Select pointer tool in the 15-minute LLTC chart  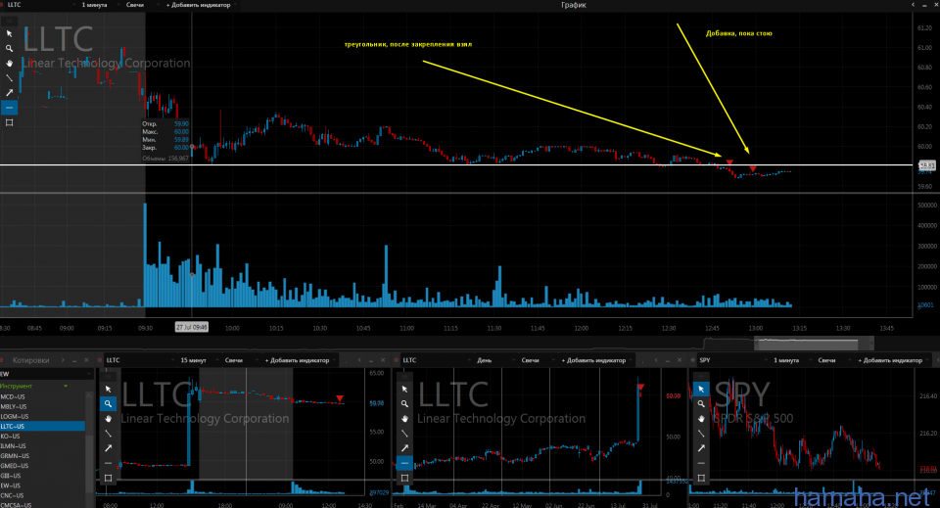tap(108, 389)
